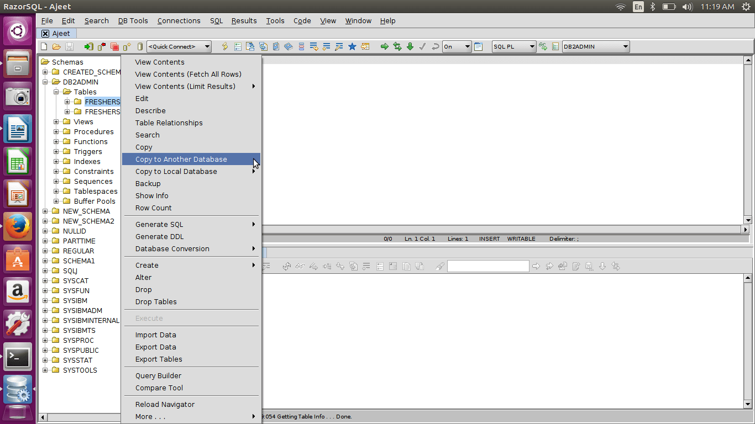
Task: Collapse the DB2ADMIN schema node
Action: (x=45, y=82)
